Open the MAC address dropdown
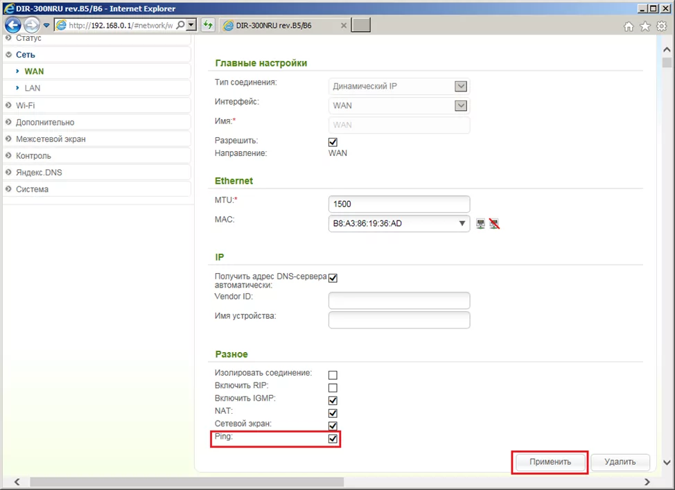675x490 pixels. click(x=462, y=223)
